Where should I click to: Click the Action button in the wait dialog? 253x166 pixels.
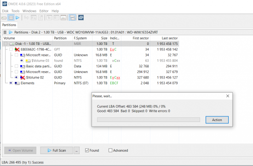coord(217,120)
